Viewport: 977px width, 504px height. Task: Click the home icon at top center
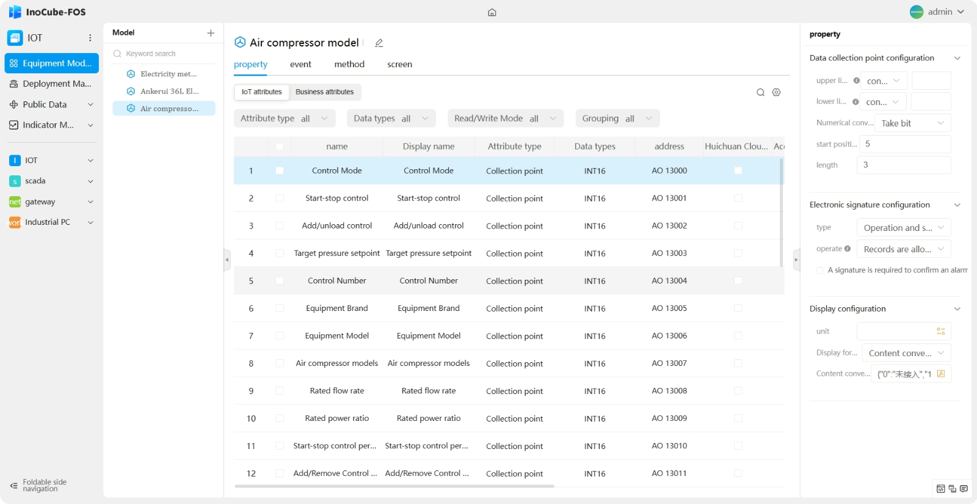492,12
